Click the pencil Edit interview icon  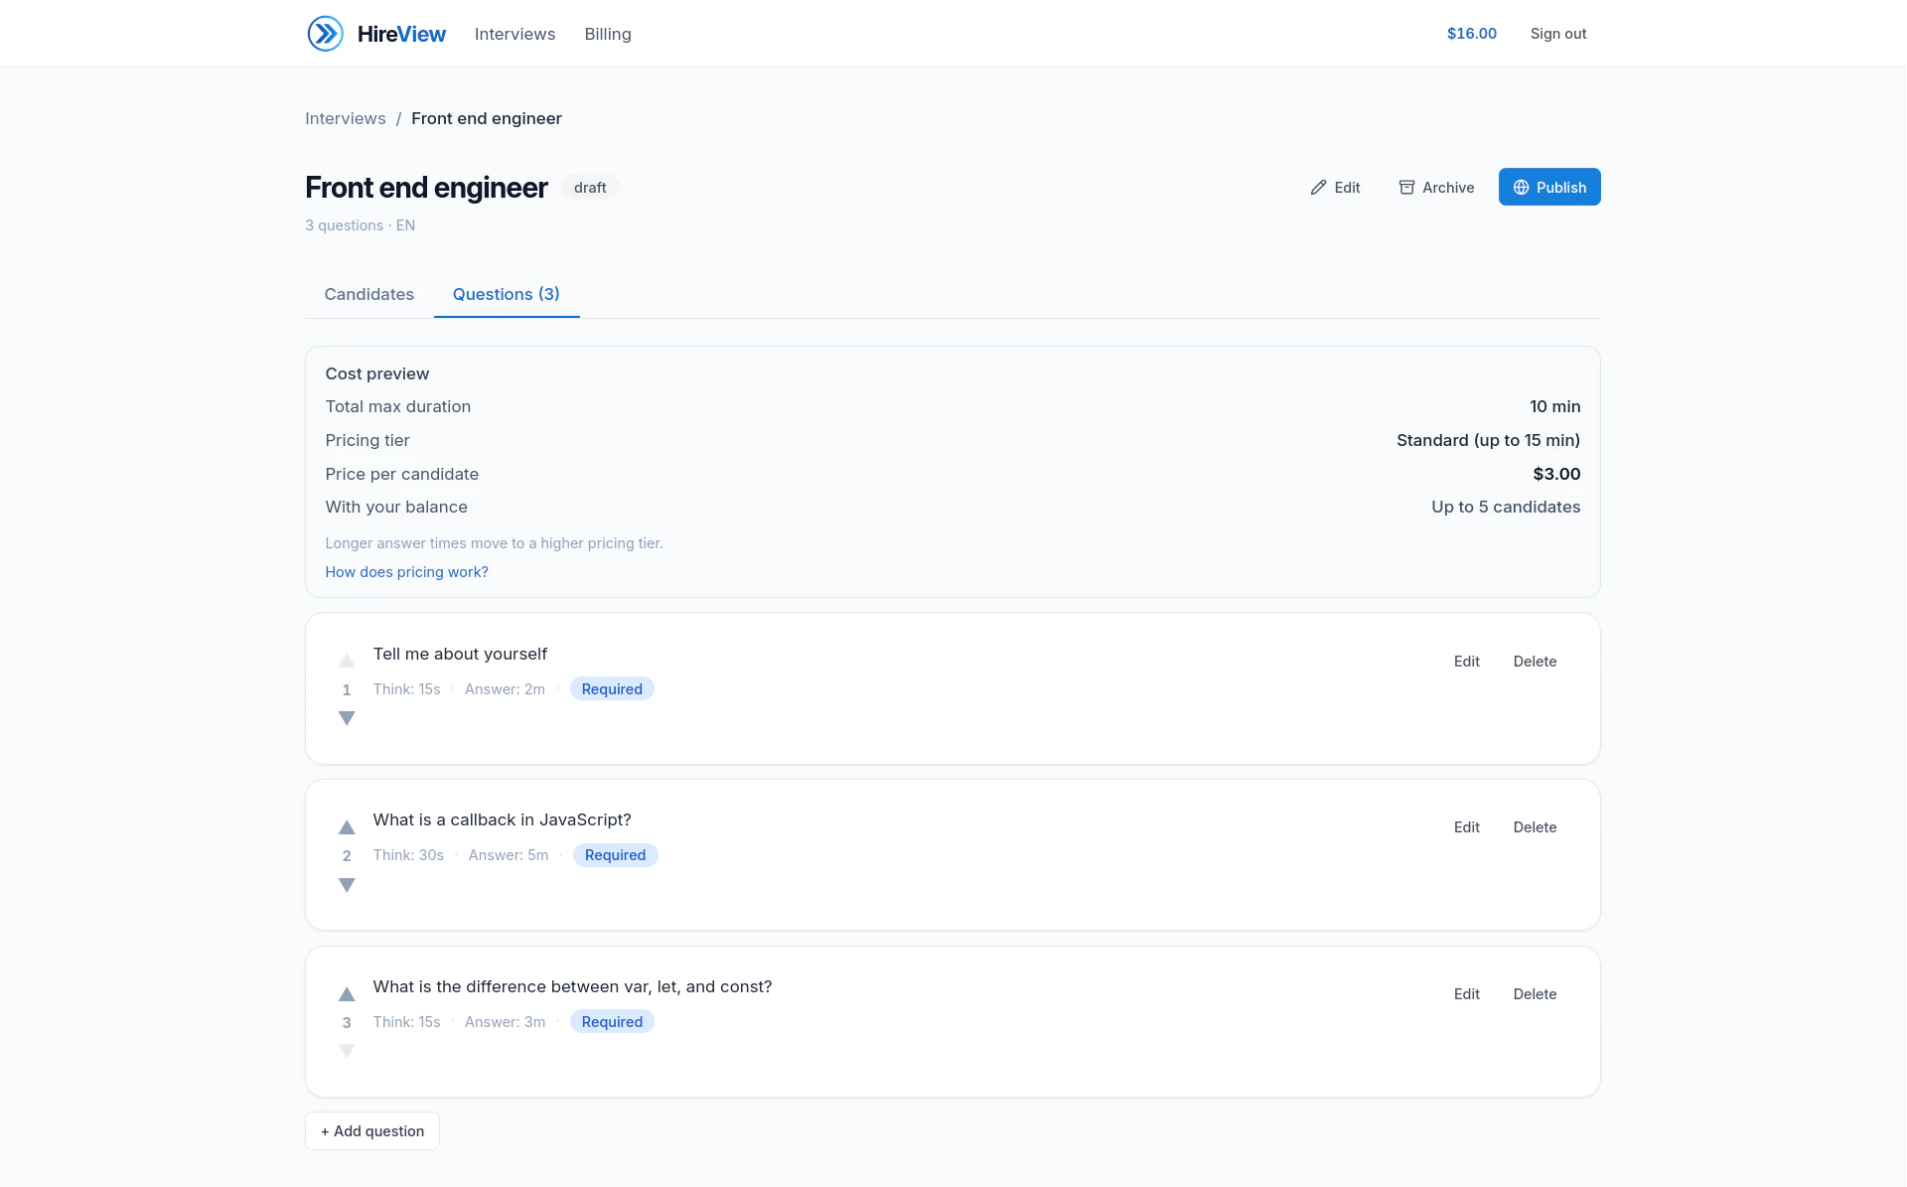pos(1318,188)
